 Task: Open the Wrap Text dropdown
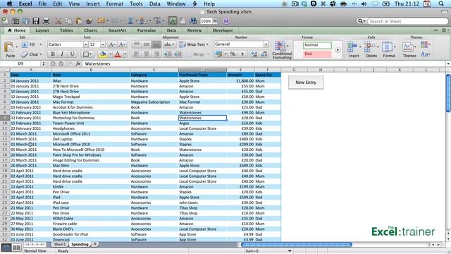tap(207, 44)
